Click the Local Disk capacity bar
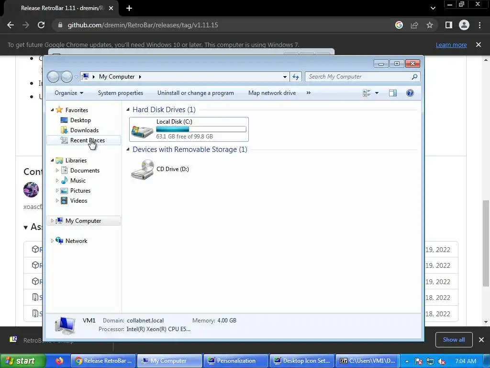This screenshot has height=368, width=490. [x=201, y=129]
